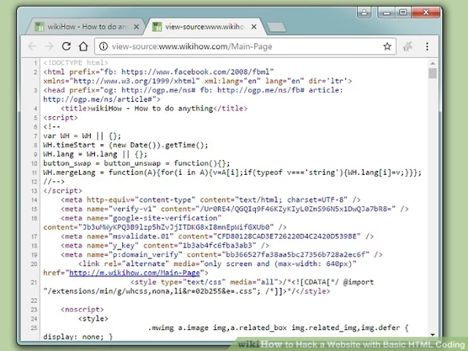Click the link rel="alternate" line
The width and height of the screenshot is (468, 351).
[x=200, y=268]
